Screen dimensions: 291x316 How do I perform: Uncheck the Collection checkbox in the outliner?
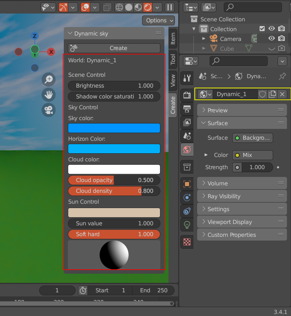point(262,29)
